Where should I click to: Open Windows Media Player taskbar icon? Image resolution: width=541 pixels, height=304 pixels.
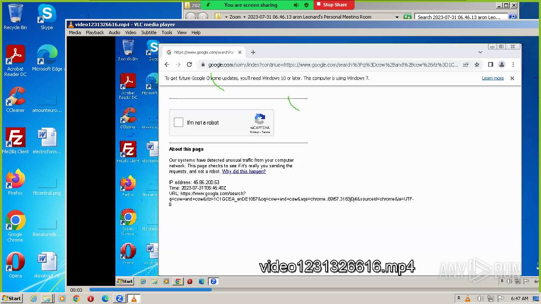coord(62,299)
